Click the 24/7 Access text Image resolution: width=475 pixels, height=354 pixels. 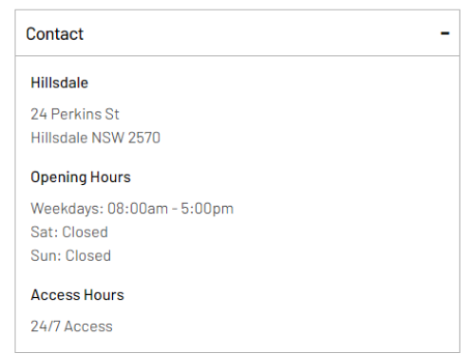(71, 326)
